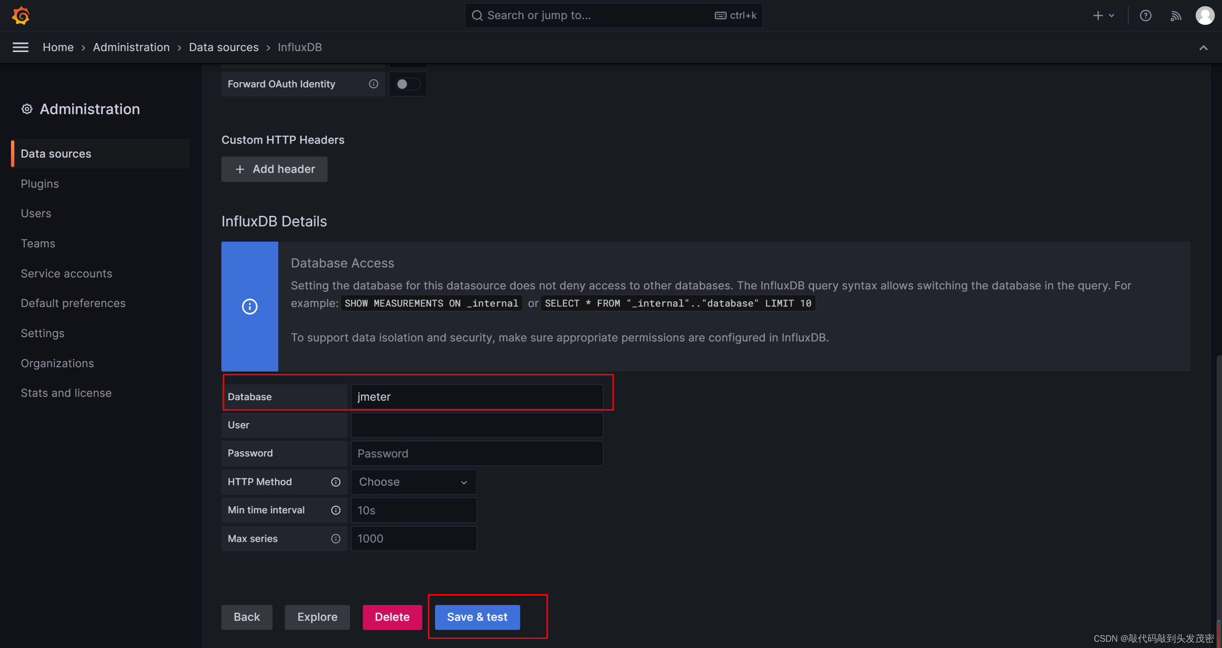Click the Save & test button
The width and height of the screenshot is (1222, 648).
477,617
